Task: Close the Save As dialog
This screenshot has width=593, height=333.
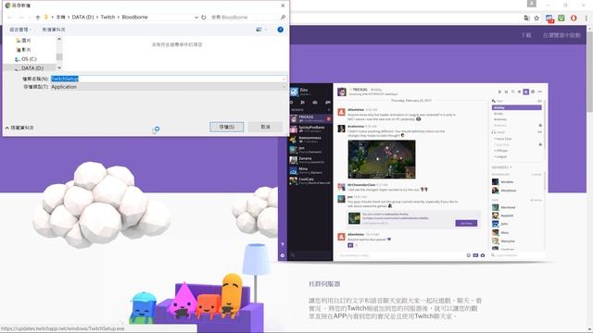Action: pyautogui.click(x=283, y=6)
